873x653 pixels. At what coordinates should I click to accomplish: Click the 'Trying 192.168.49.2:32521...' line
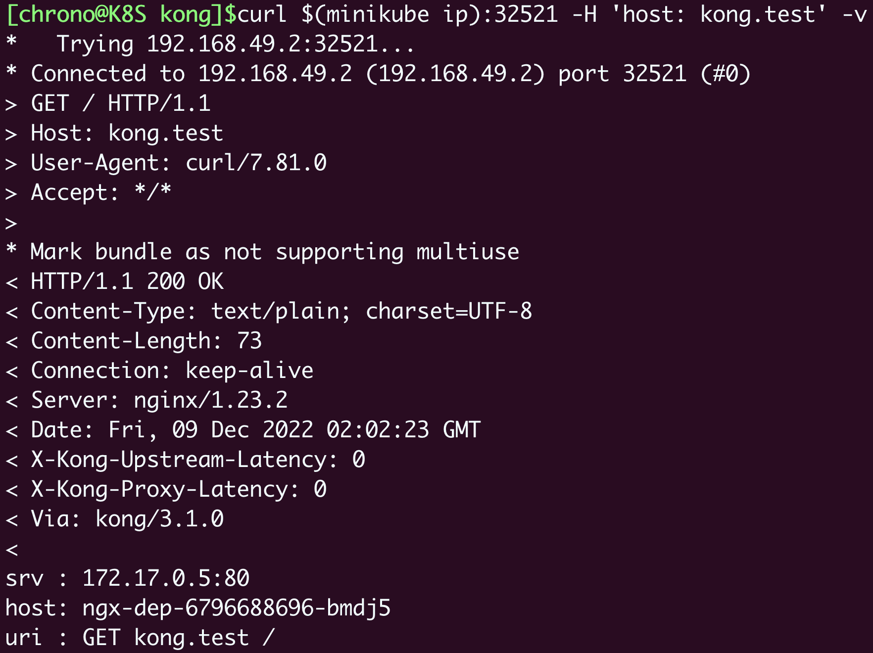pos(235,45)
